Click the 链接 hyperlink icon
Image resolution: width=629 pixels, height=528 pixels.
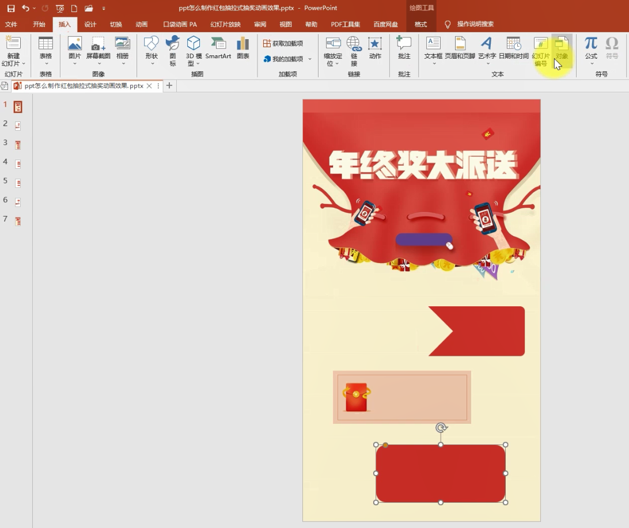(354, 43)
